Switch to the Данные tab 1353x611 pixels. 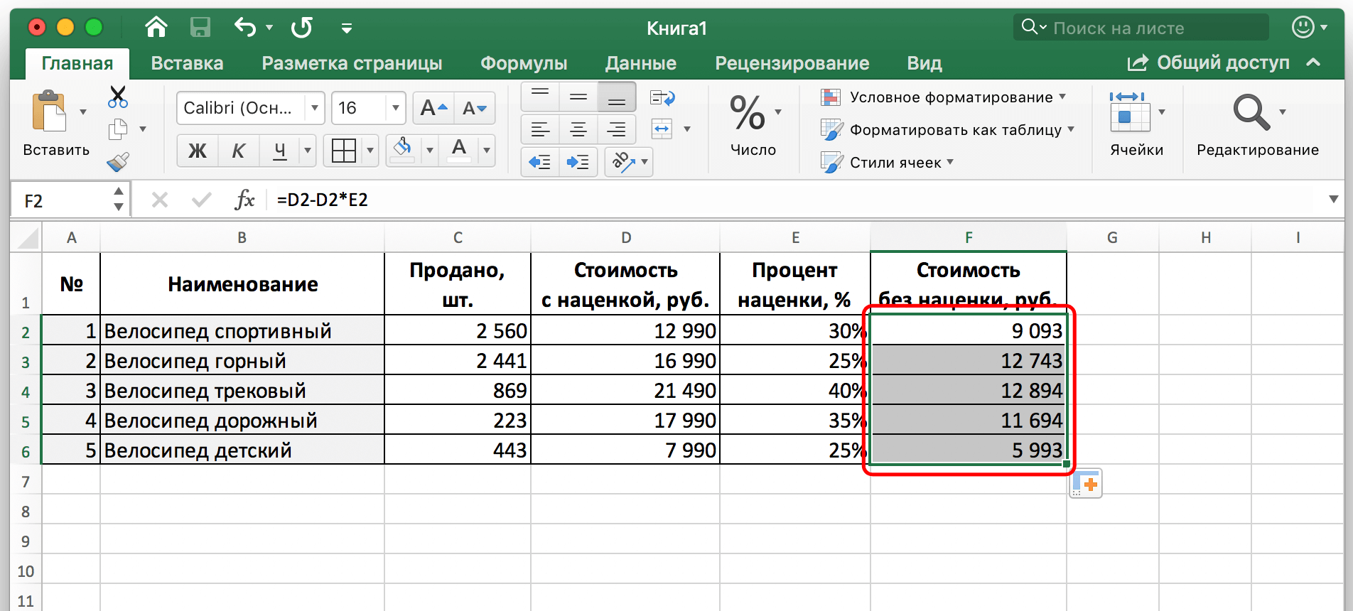tap(641, 63)
